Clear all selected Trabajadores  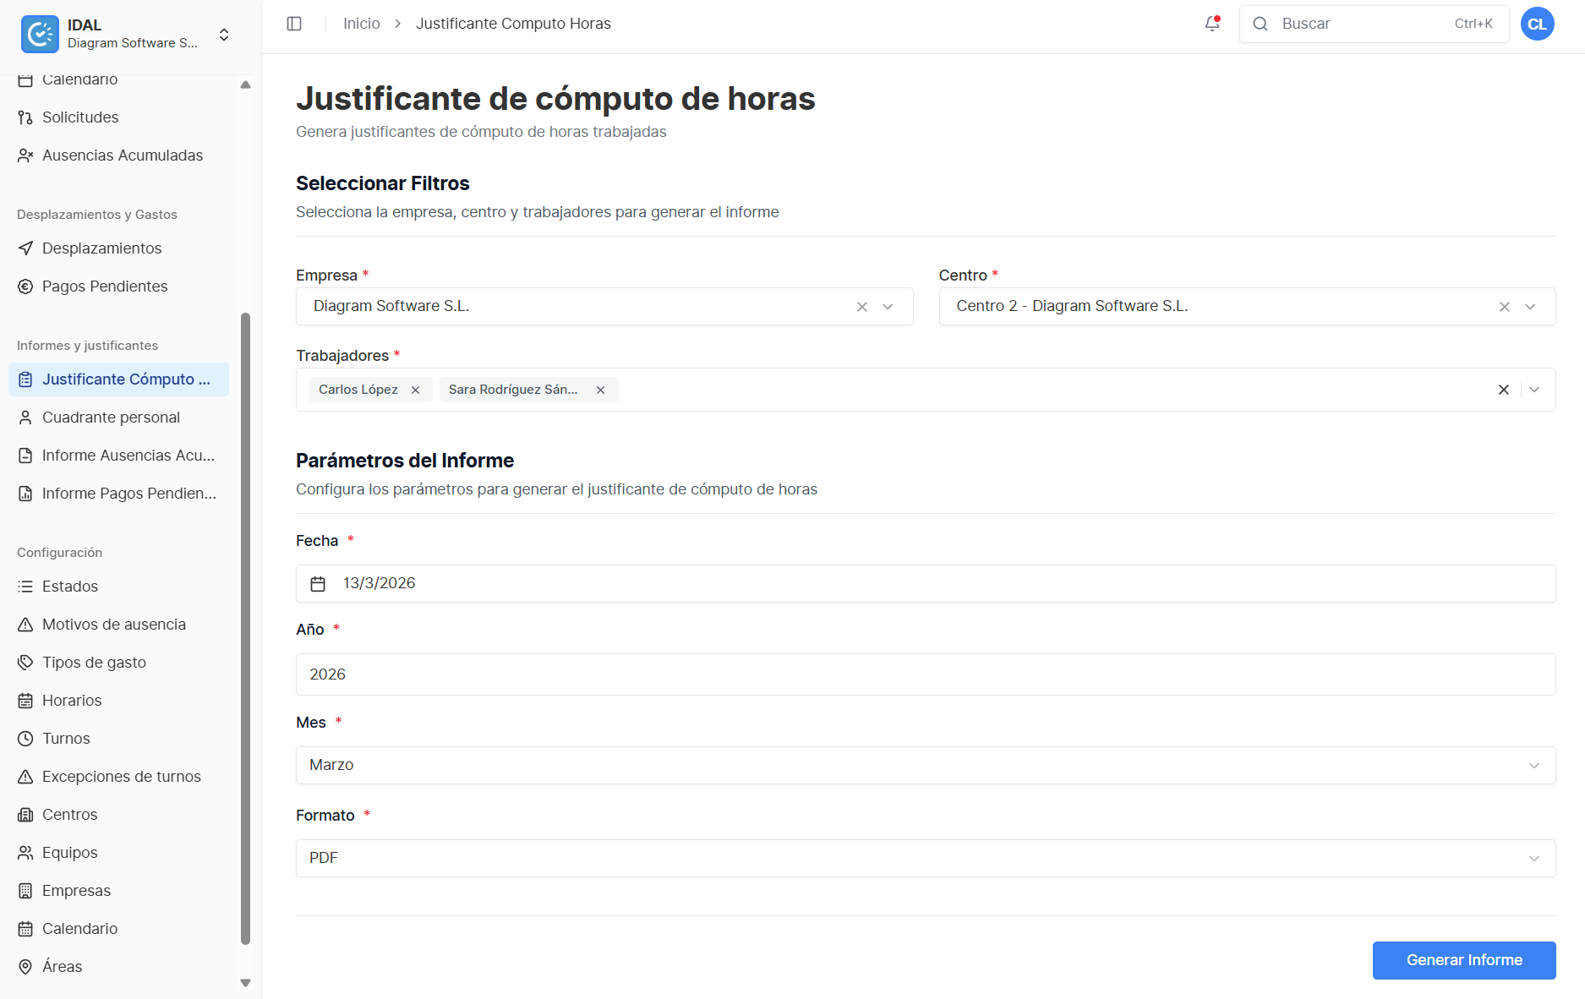[1504, 390]
